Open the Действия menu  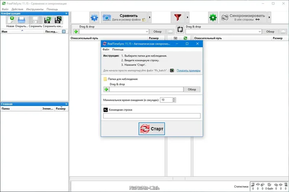pyautogui.click(x=17, y=9)
